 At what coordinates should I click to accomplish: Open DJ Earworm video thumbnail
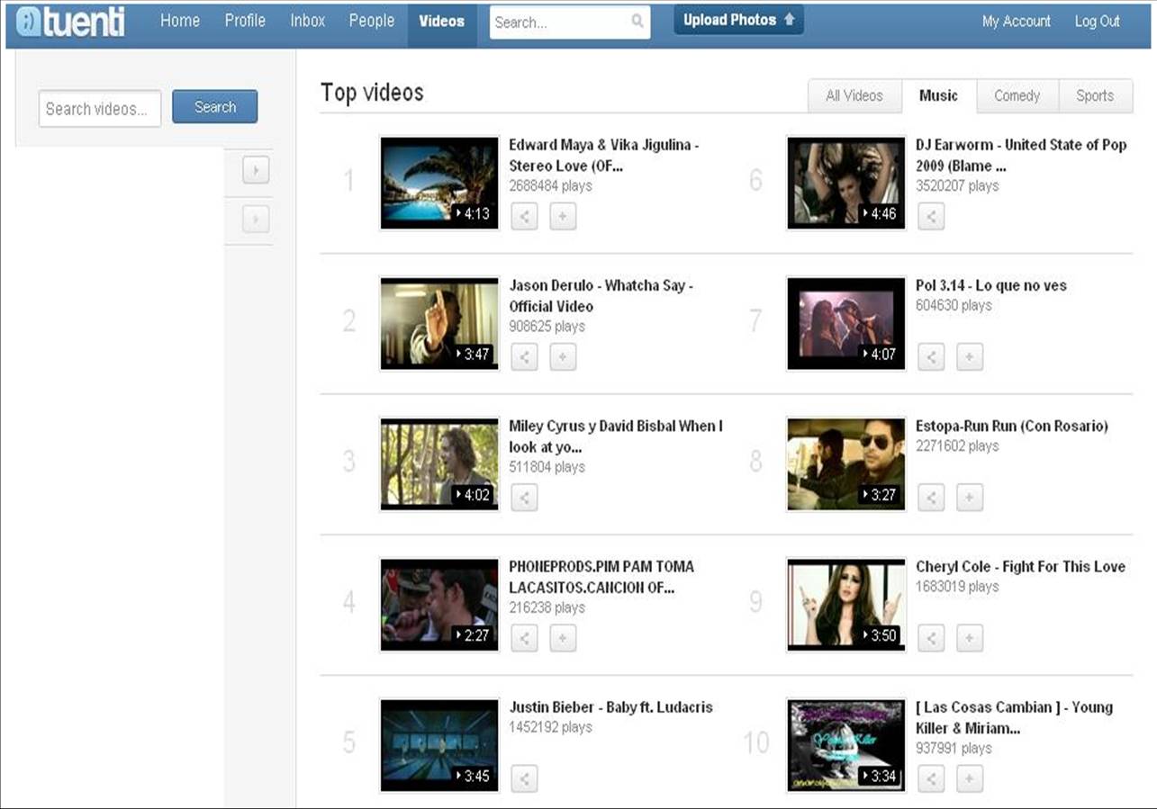pyautogui.click(x=846, y=183)
